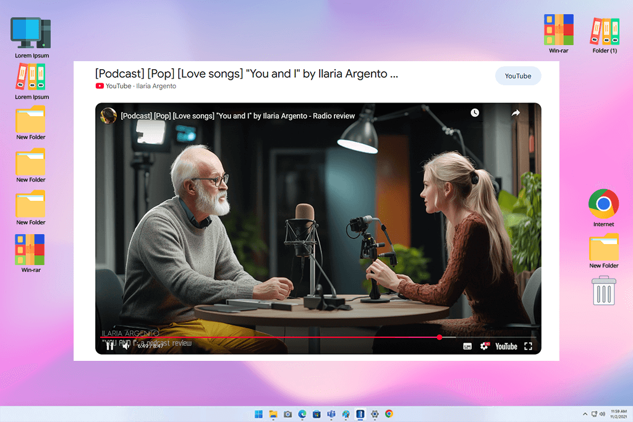
Task: Select the New Folder icon on right side
Action: point(603,250)
